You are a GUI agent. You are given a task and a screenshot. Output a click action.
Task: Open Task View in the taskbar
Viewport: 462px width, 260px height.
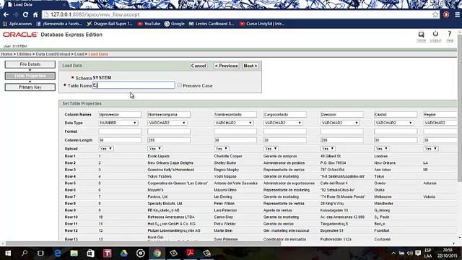40,253
